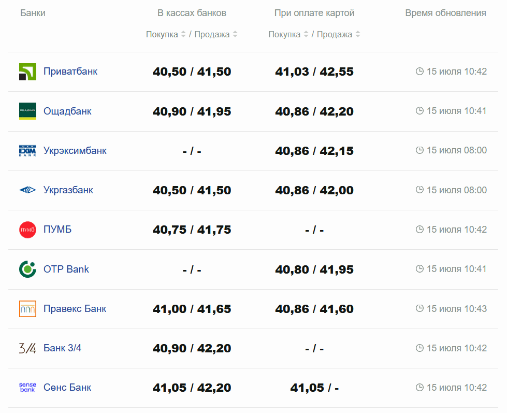507x413 pixels.
Task: Click the Ощадбанк green logo icon
Action: pos(27,111)
